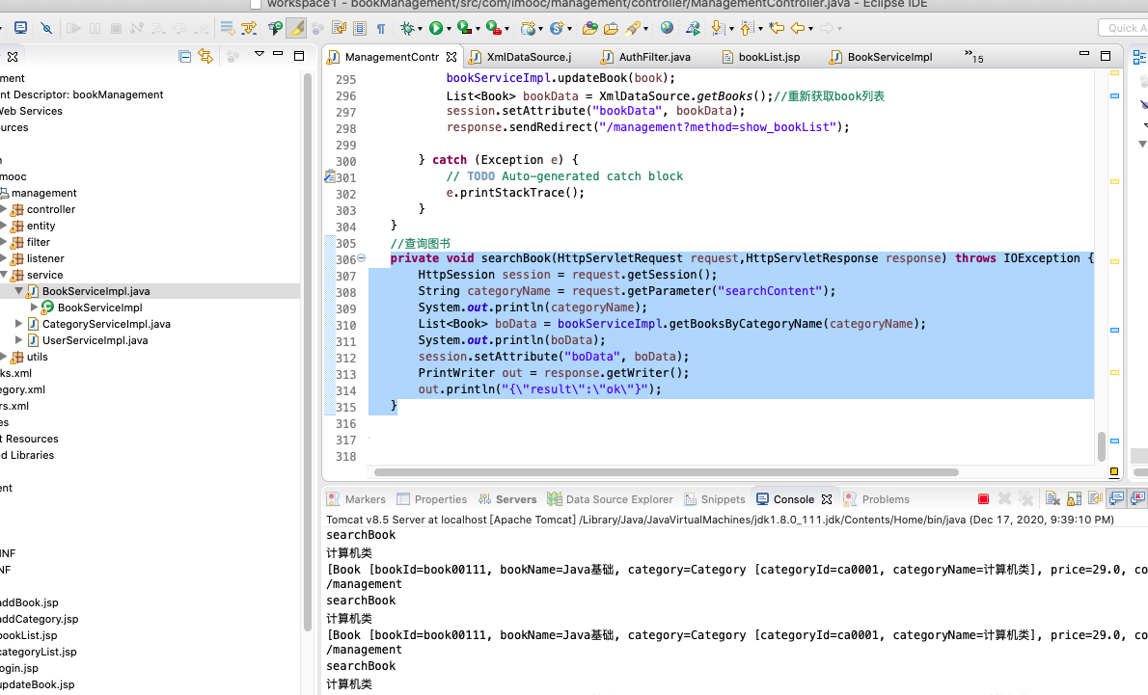Click Clear Console icon
Viewport: 1148px width, 695px height.
(x=1052, y=499)
